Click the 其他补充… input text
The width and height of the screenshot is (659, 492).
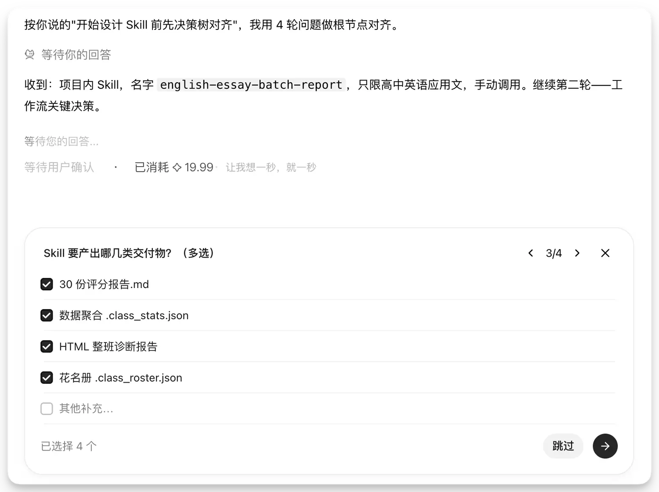(x=86, y=409)
